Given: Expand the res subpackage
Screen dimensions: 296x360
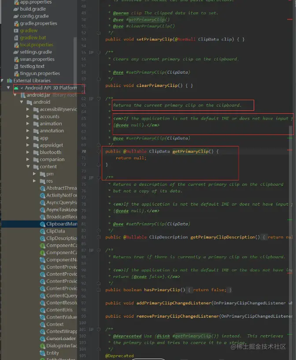Looking at the screenshot, I should tap(34, 181).
